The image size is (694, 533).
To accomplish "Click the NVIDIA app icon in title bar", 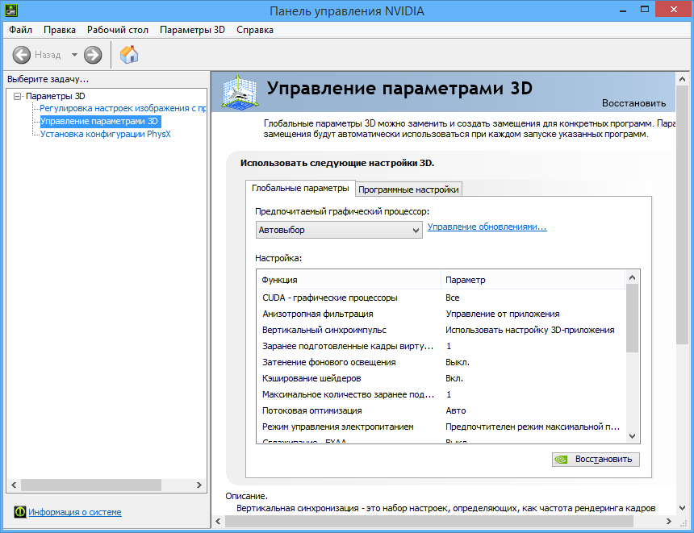I will pyautogui.click(x=11, y=10).
